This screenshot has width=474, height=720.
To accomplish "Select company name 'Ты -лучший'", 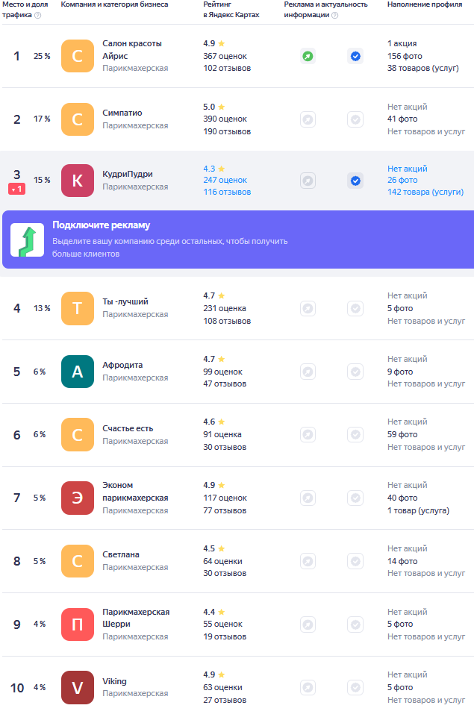I will pyautogui.click(x=125, y=301).
